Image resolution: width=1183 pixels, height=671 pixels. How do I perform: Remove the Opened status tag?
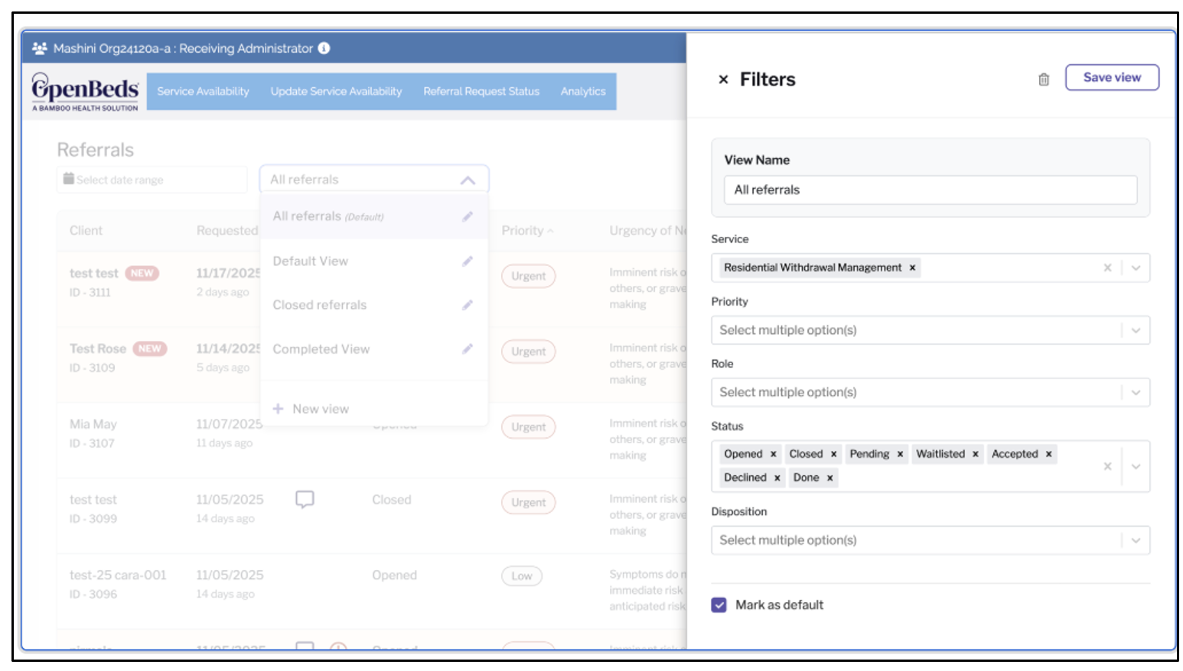click(x=773, y=454)
